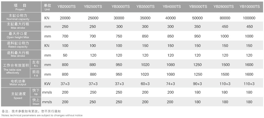264x118 pixels.
Task: Select the 90+3 motor output value
Action: [197, 84]
